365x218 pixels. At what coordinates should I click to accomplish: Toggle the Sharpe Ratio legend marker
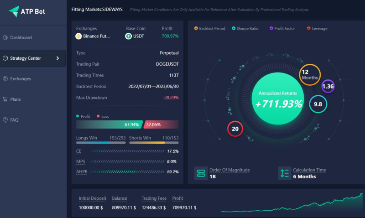pyautogui.click(x=234, y=28)
